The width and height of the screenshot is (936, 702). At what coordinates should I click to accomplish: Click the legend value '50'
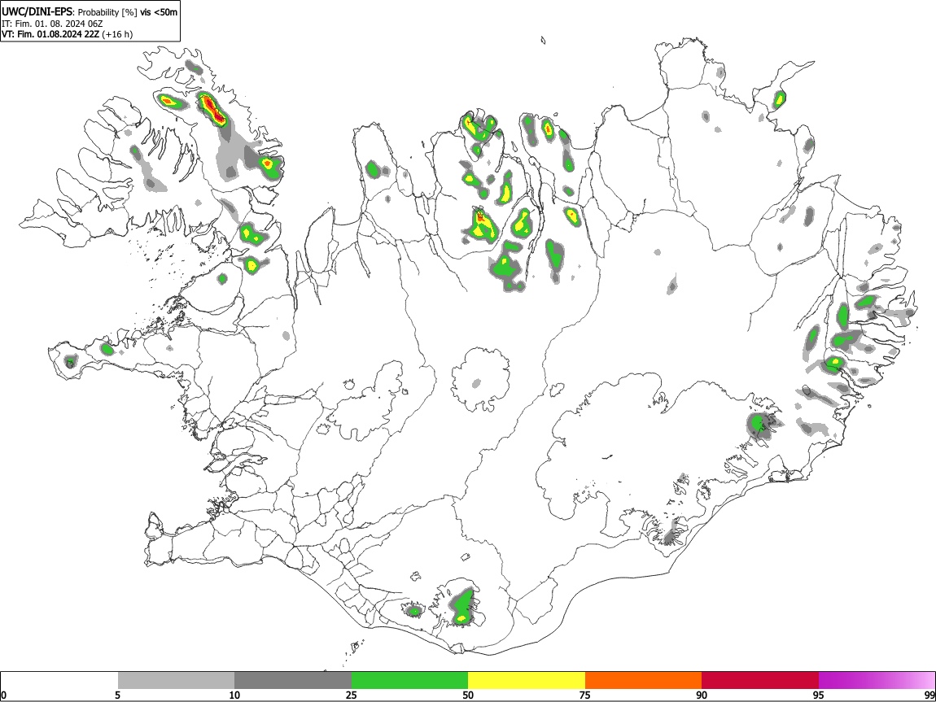468,695
